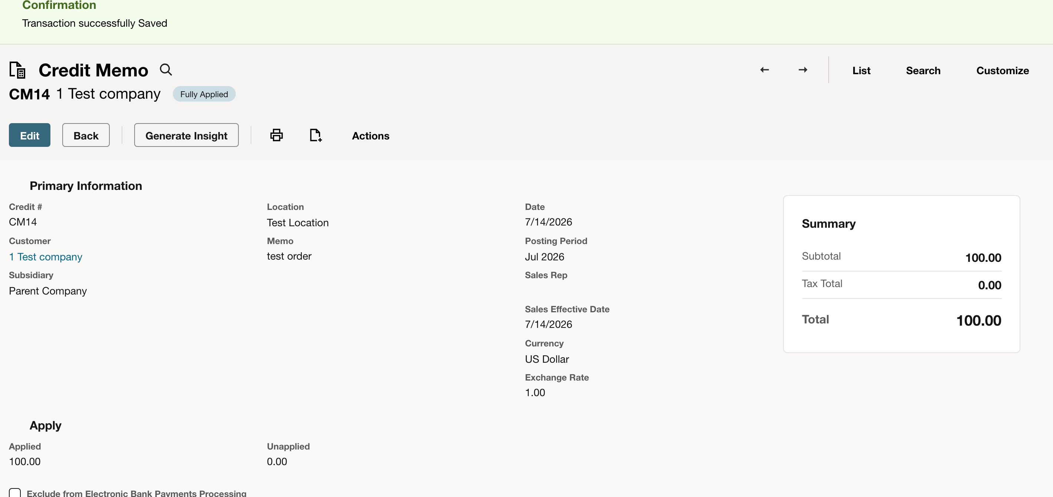This screenshot has height=497, width=1053.
Task: Click the print icon
Action: (277, 135)
